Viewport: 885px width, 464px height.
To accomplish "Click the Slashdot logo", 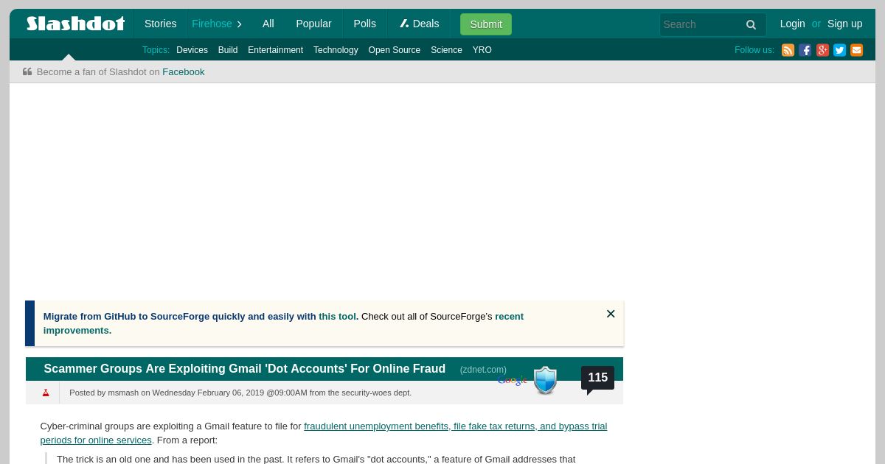I will coord(75,24).
